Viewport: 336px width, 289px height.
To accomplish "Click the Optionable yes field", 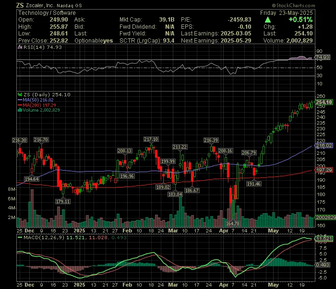I will point(94,41).
